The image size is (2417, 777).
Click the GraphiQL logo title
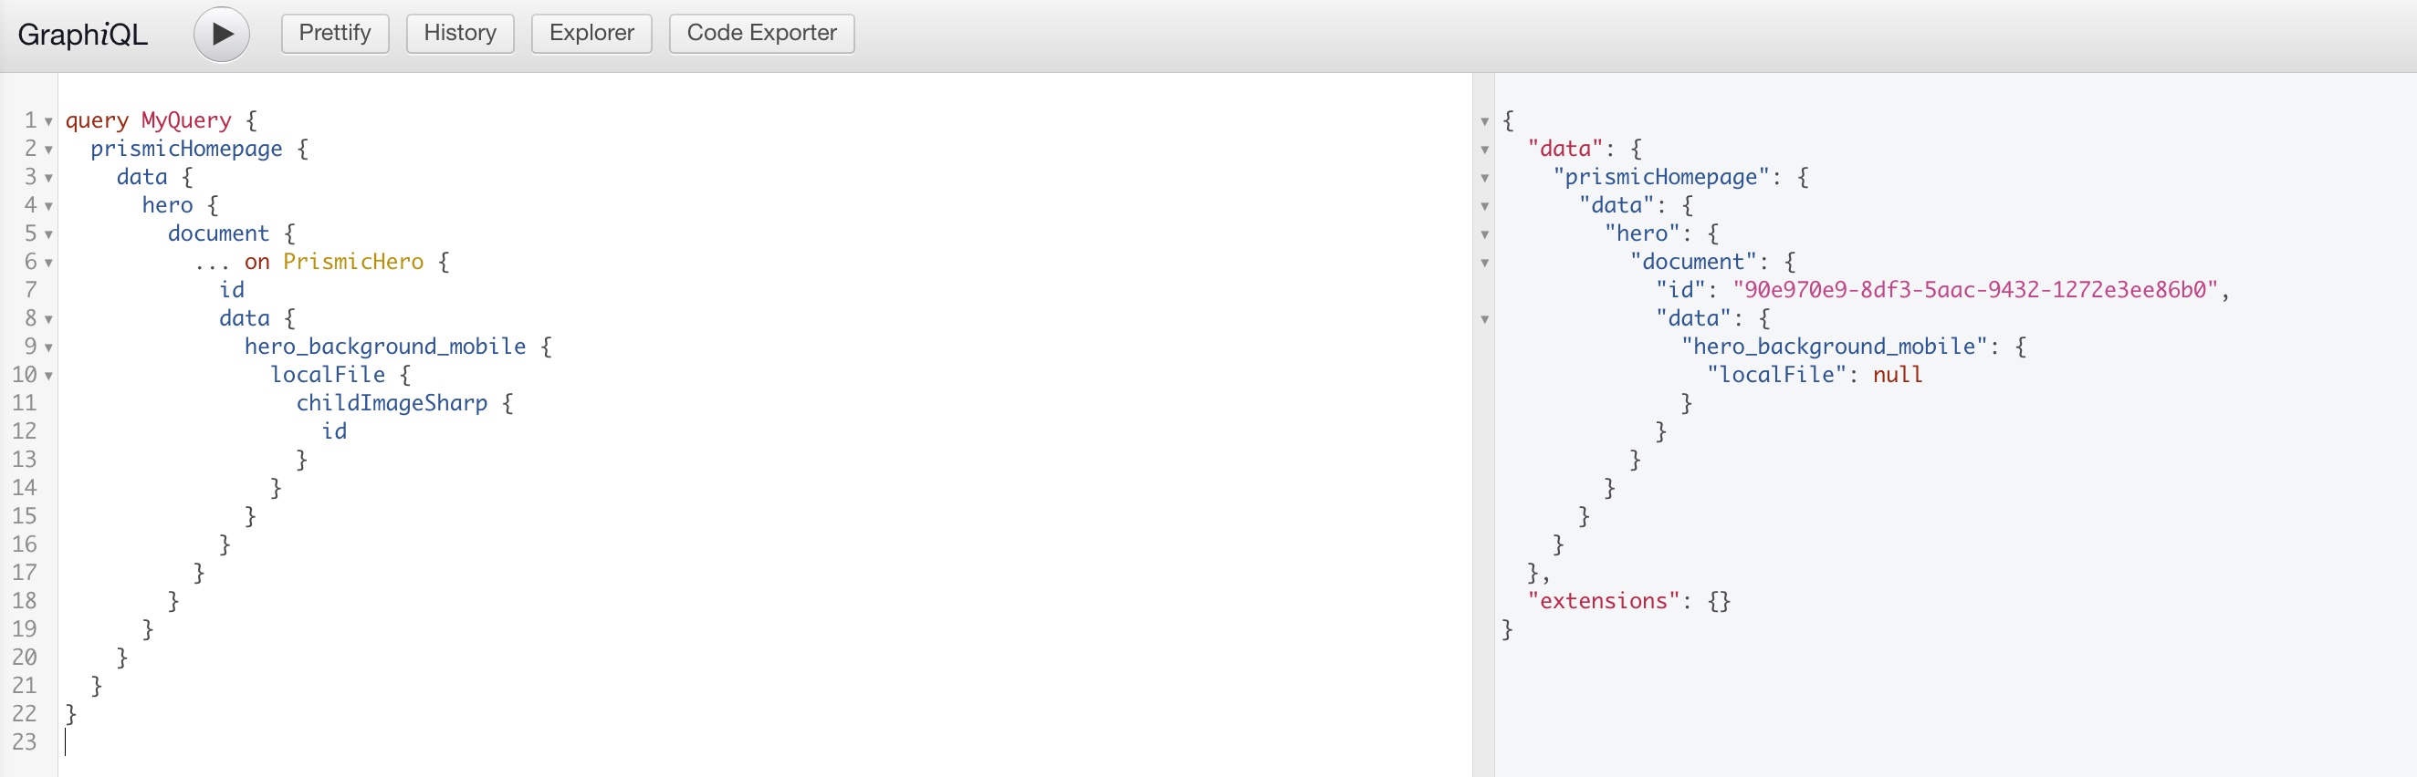coord(82,35)
